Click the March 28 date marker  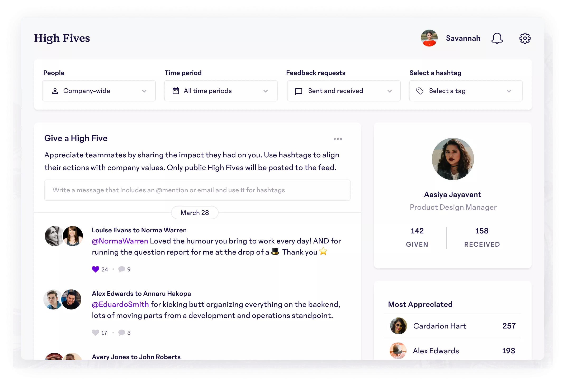pos(195,212)
